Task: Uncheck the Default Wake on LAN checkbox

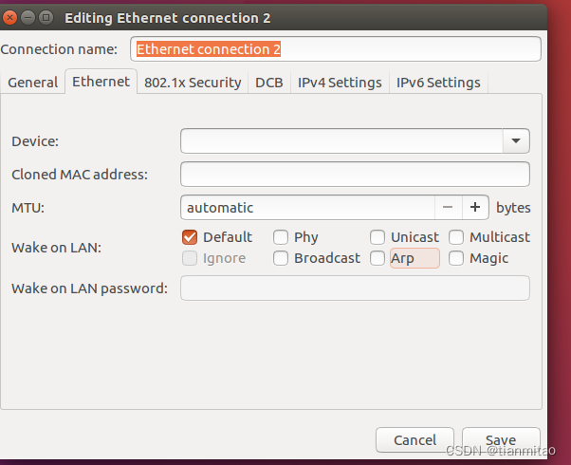Action: point(189,237)
